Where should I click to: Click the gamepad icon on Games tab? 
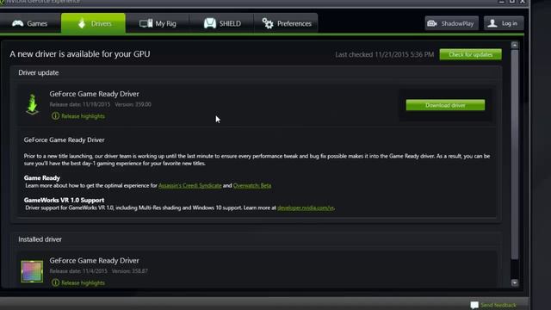tap(17, 23)
